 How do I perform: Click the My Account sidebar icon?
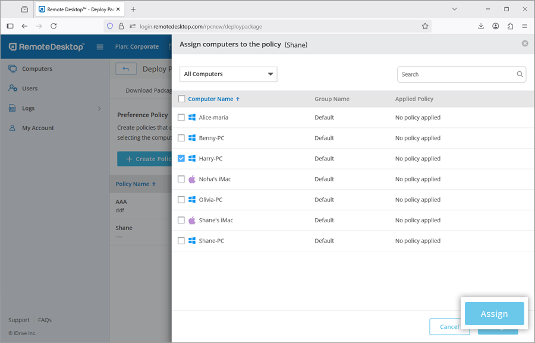click(x=12, y=128)
